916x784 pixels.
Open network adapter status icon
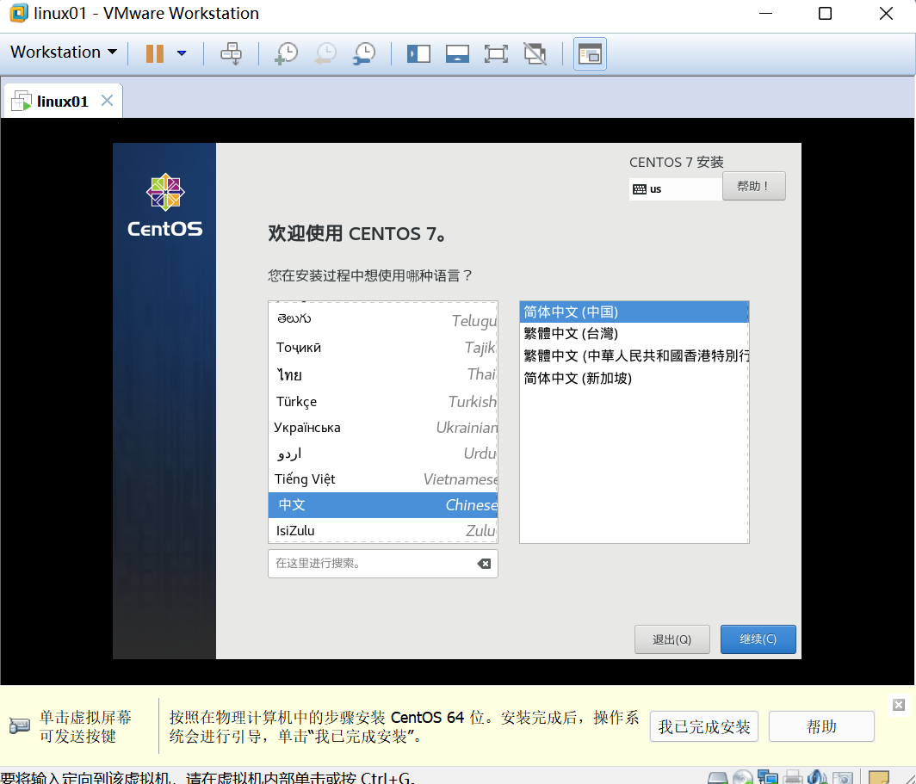click(x=768, y=778)
